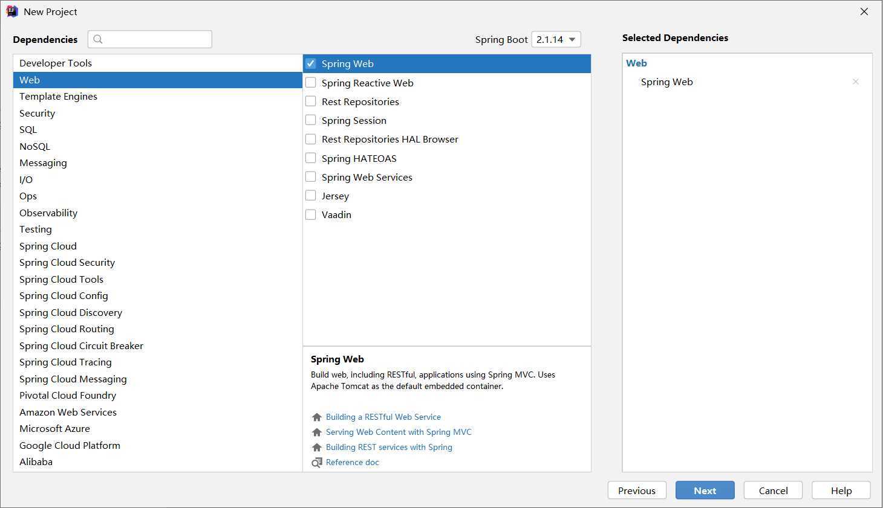Image resolution: width=883 pixels, height=508 pixels.
Task: Open Help for this dialog
Action: (841, 490)
